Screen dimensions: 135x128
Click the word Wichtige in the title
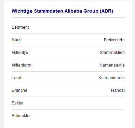(x=22, y=11)
